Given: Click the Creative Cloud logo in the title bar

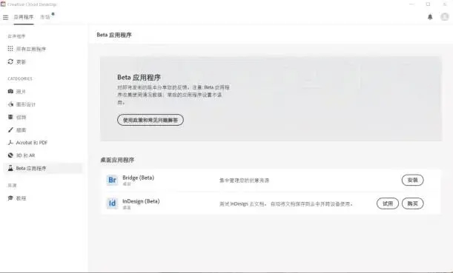Looking at the screenshot, I should [3, 4].
